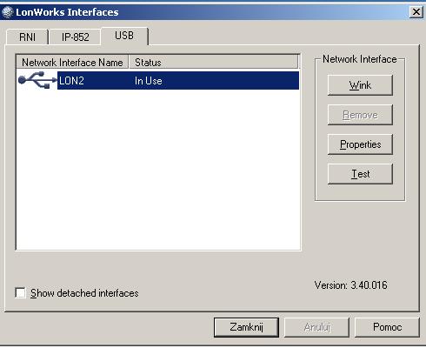Open the IP-852 tab
The width and height of the screenshot is (426, 348).
pyautogui.click(x=75, y=37)
